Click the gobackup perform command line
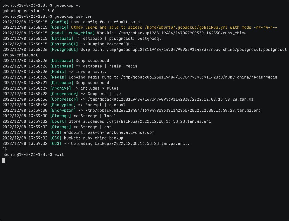The height and width of the screenshot is (221, 289). coord(73,16)
